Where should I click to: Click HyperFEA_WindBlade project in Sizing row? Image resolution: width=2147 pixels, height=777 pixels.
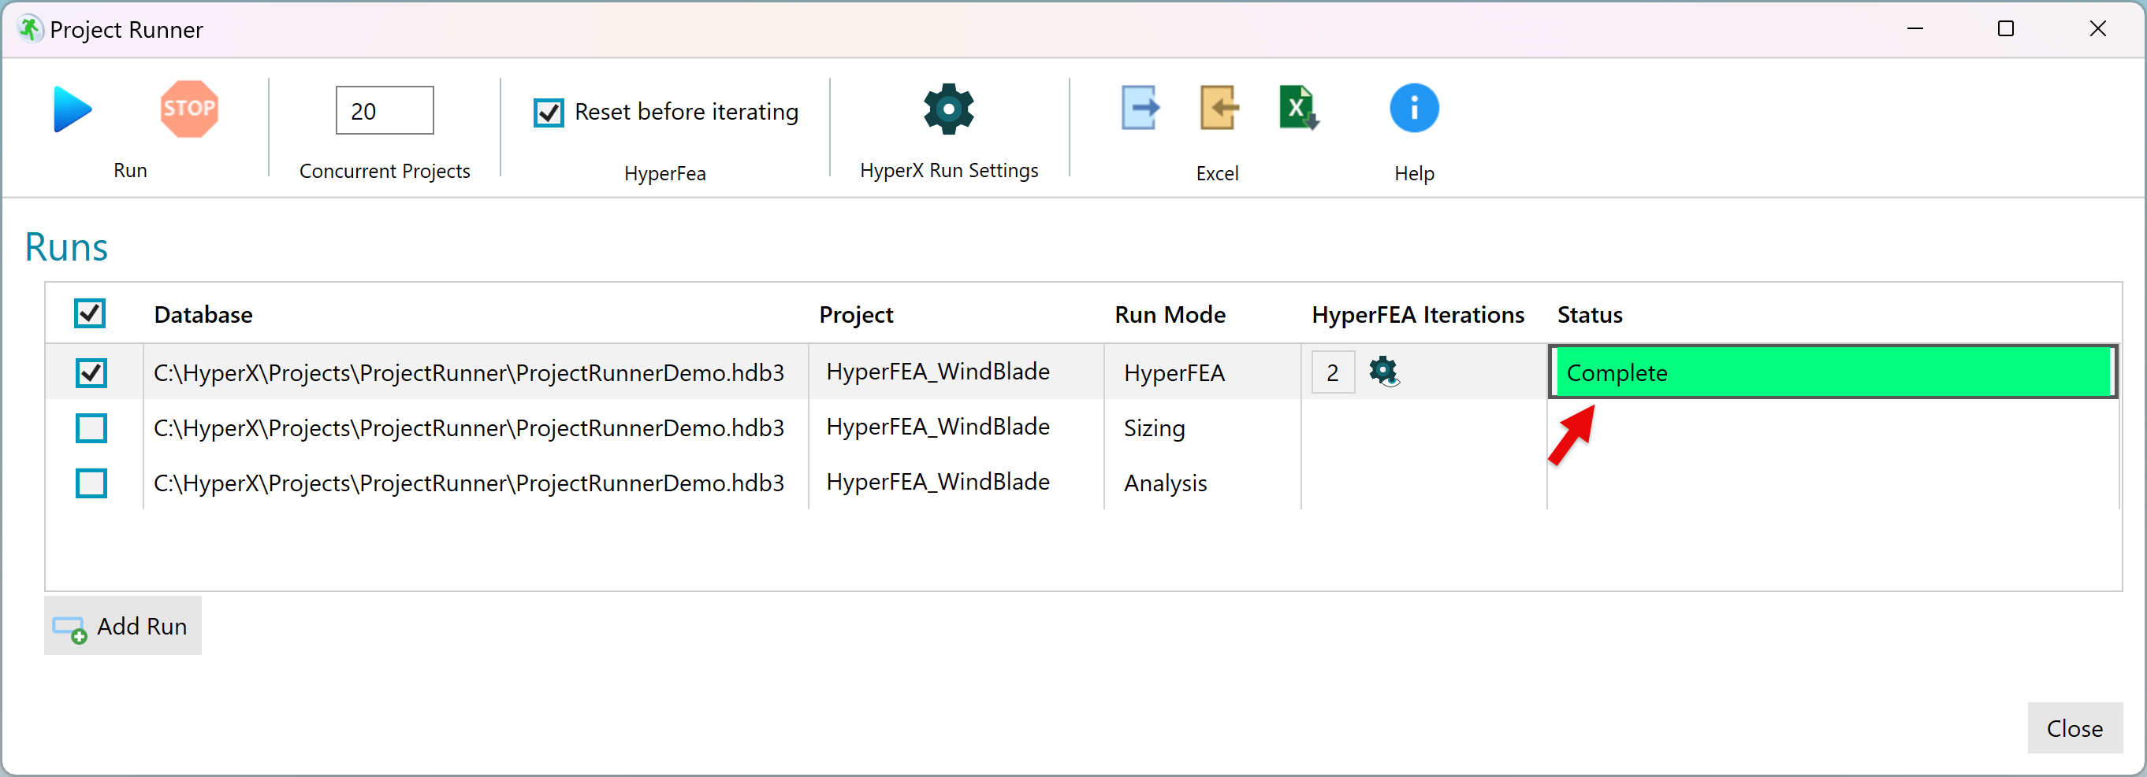tap(938, 427)
